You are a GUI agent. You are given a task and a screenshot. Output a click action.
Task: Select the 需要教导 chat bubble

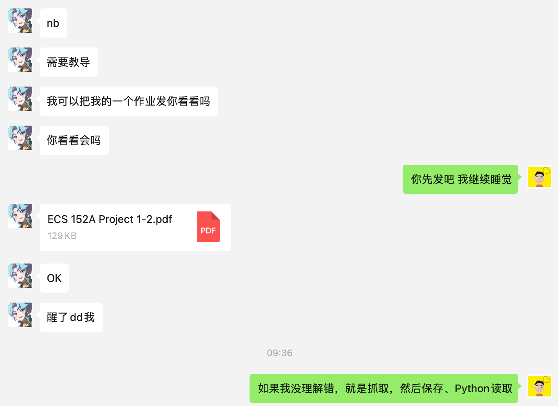pos(69,62)
